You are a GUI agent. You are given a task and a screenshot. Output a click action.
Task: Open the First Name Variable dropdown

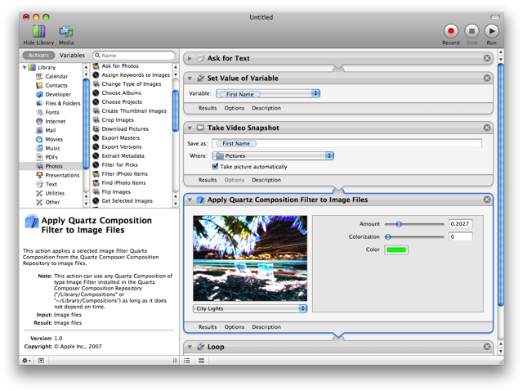pyautogui.click(x=268, y=93)
